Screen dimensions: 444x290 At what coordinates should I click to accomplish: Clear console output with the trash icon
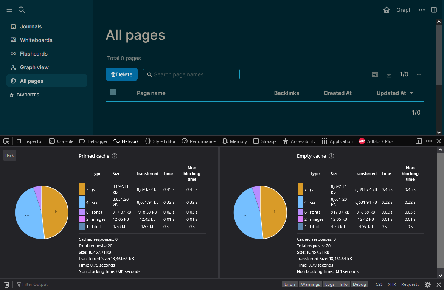(x=6, y=284)
